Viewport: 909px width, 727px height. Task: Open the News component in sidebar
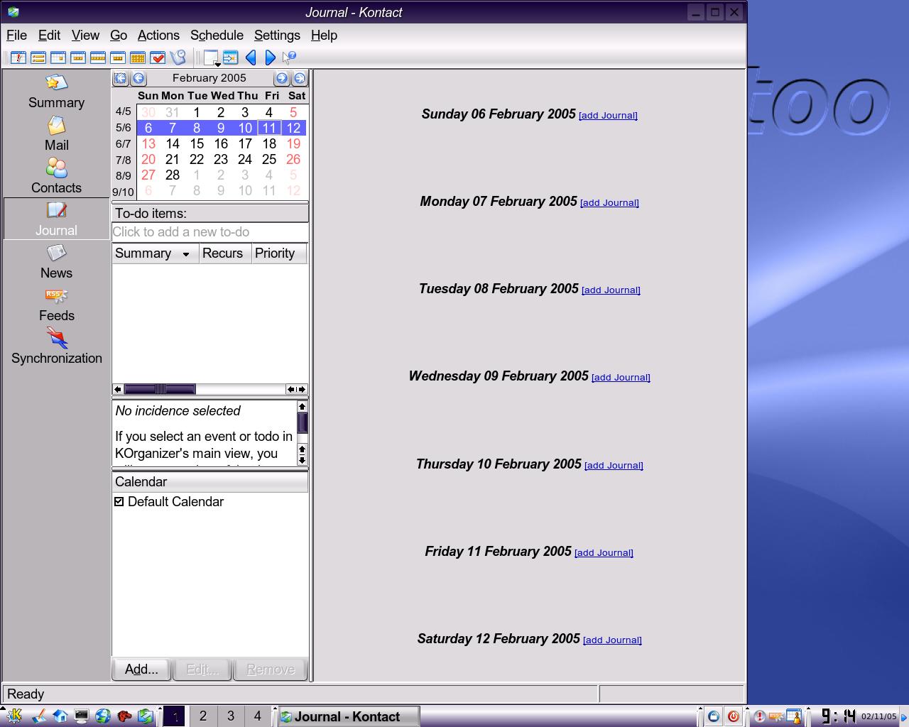coord(56,262)
